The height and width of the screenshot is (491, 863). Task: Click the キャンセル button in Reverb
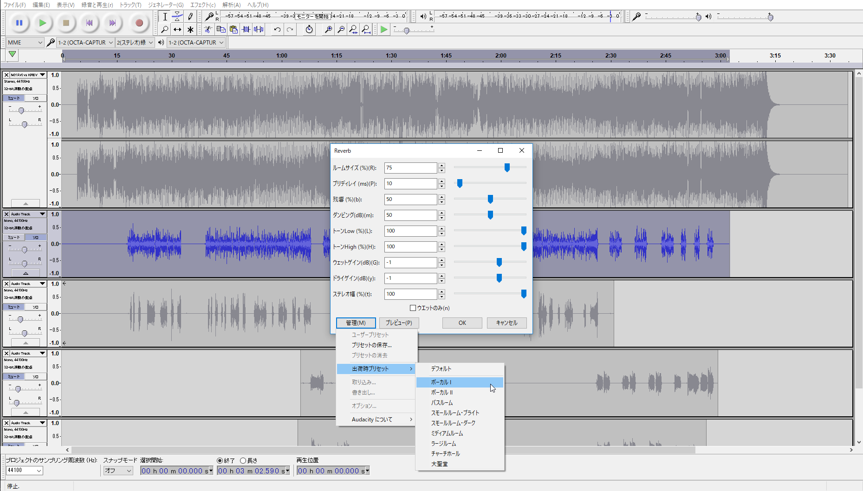507,323
